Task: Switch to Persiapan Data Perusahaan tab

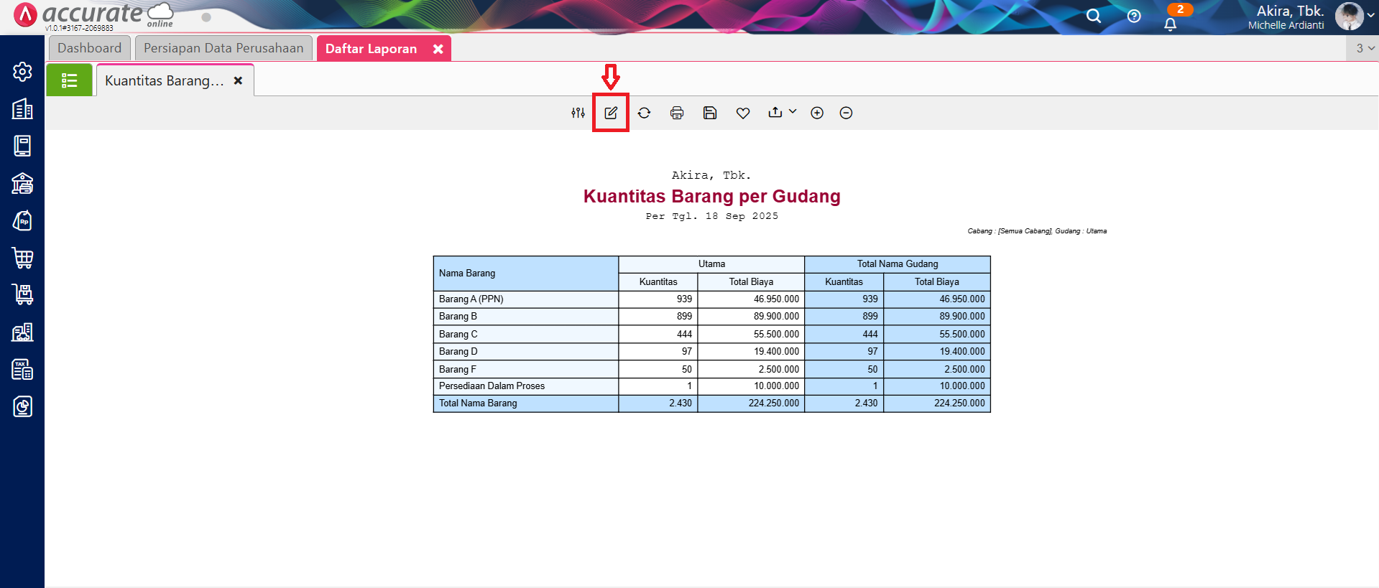Action: pos(223,48)
